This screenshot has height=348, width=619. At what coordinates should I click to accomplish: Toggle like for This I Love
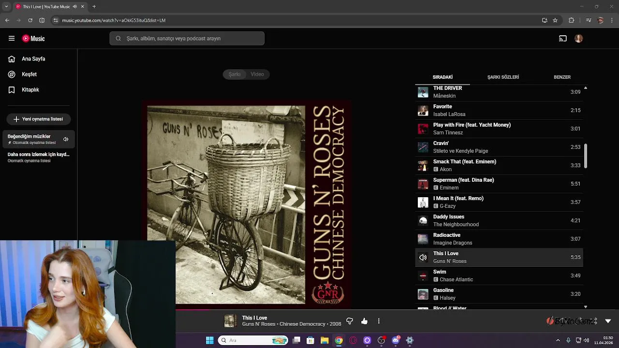pyautogui.click(x=364, y=321)
